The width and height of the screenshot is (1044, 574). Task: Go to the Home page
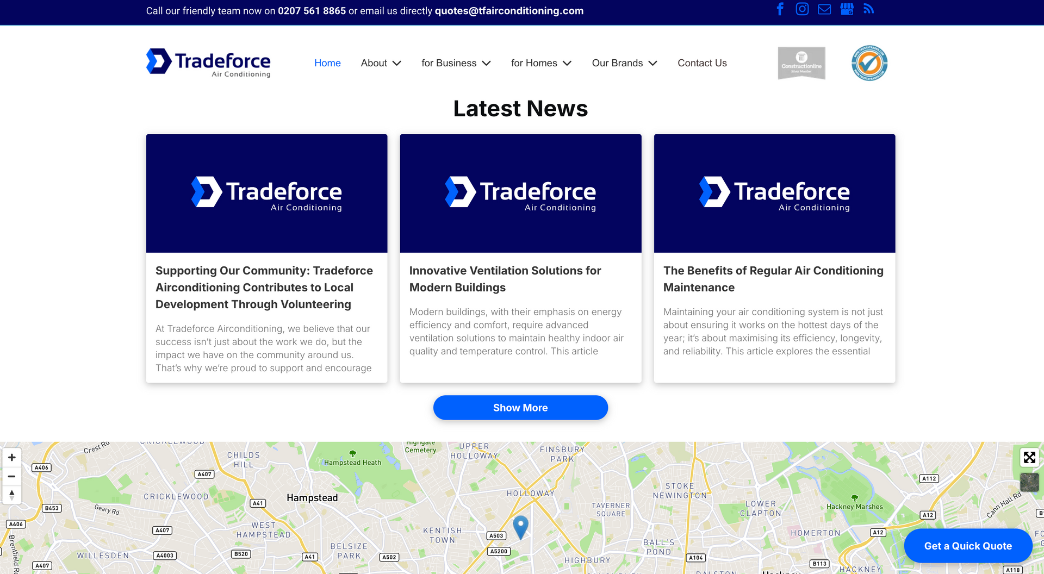tap(327, 63)
